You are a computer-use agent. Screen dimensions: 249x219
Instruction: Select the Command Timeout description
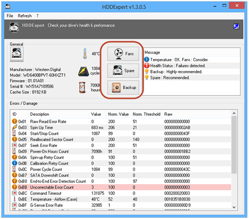click(x=46, y=193)
